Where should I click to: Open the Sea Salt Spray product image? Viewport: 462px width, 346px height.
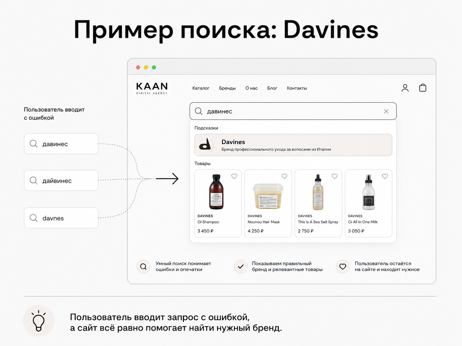[x=318, y=192]
